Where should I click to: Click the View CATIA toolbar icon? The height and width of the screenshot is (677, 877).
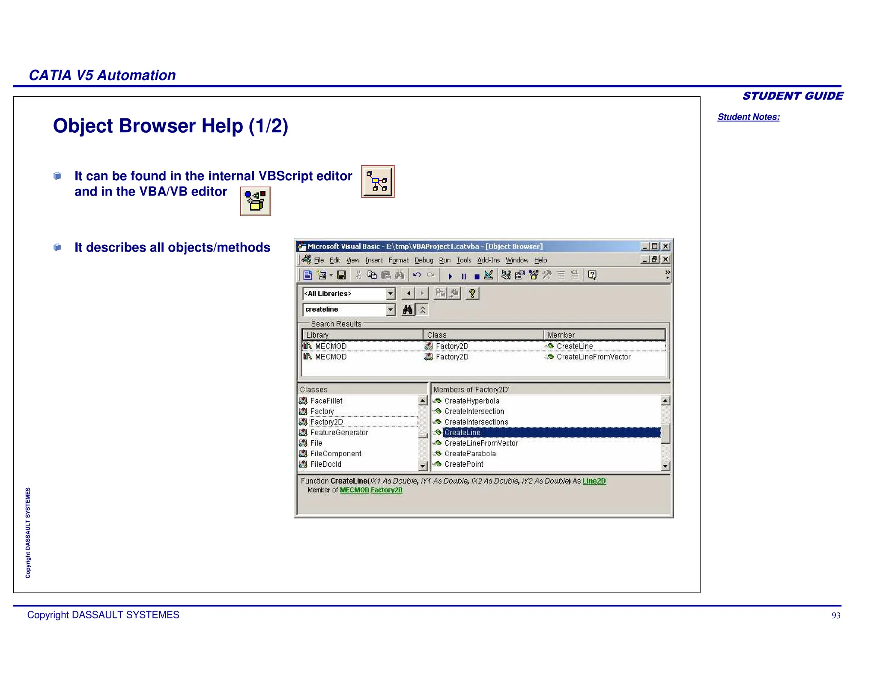point(307,275)
